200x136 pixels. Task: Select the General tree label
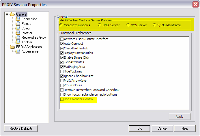coord(22,14)
